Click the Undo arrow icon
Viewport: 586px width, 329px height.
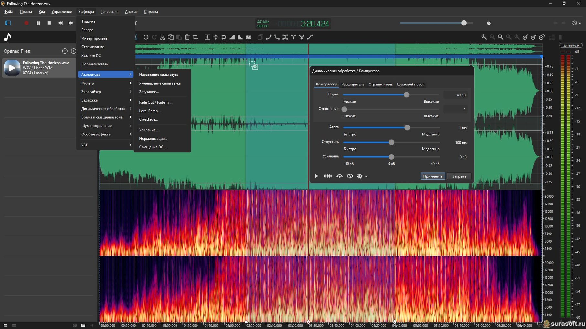coord(146,37)
